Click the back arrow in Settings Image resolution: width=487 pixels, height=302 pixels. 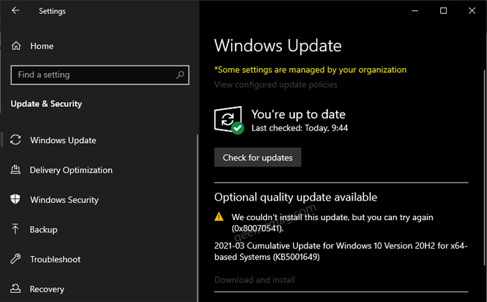(15, 10)
